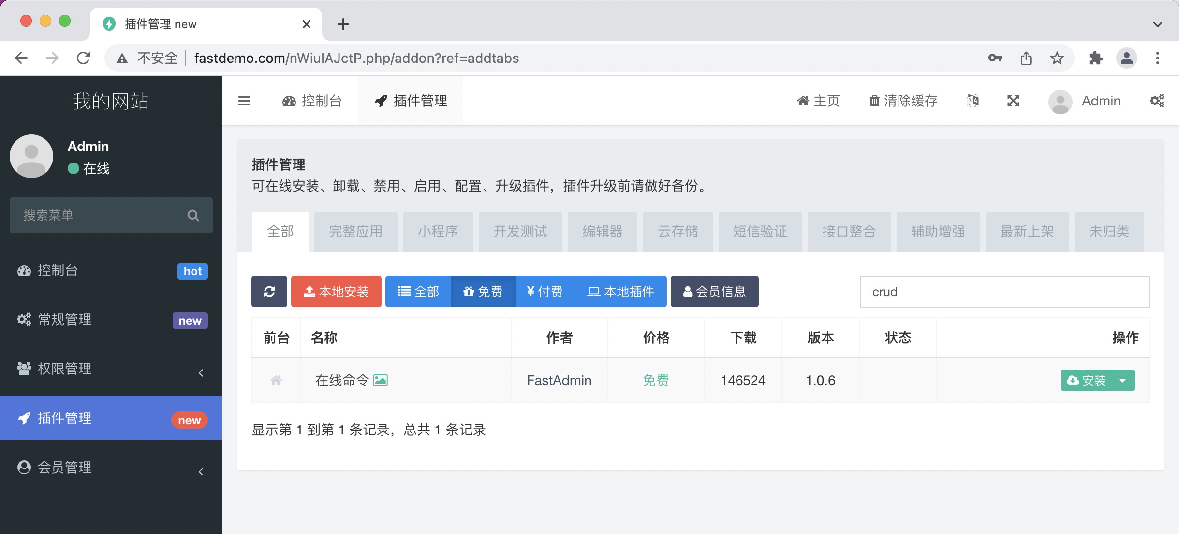Open the settings gears icon top right

point(1157,101)
